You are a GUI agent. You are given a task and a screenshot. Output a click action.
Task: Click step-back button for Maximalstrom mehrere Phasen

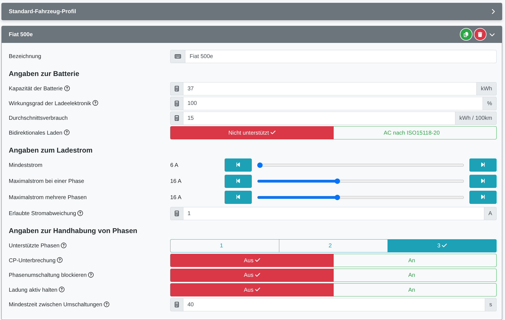pyautogui.click(x=238, y=197)
